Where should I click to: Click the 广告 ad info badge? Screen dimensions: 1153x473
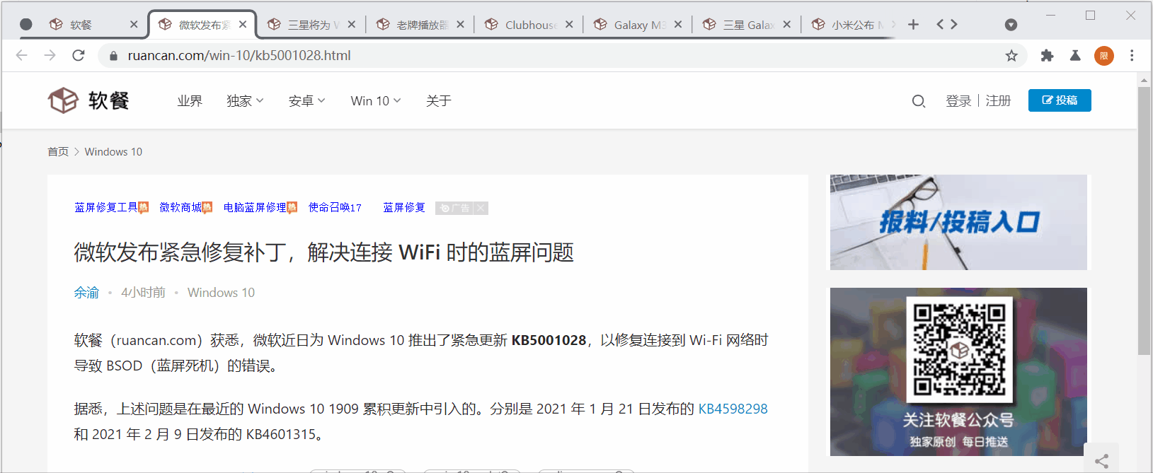click(454, 208)
